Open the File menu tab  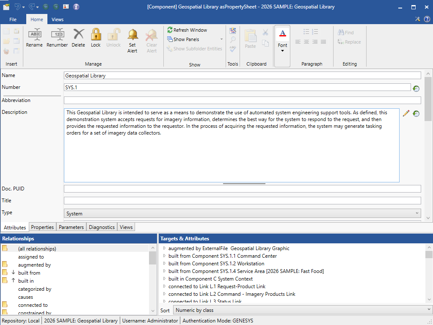(x=13, y=19)
